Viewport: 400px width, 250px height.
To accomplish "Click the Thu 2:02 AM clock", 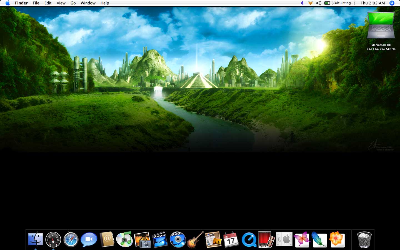I will 373,3.
